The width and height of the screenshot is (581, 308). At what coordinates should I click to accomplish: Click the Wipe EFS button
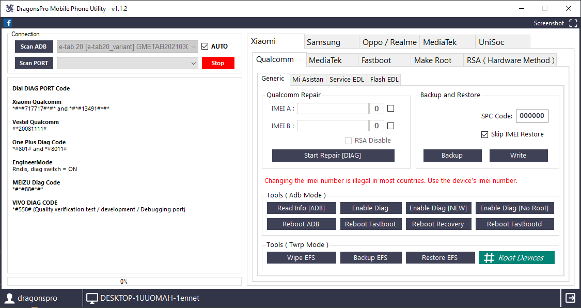point(301,257)
